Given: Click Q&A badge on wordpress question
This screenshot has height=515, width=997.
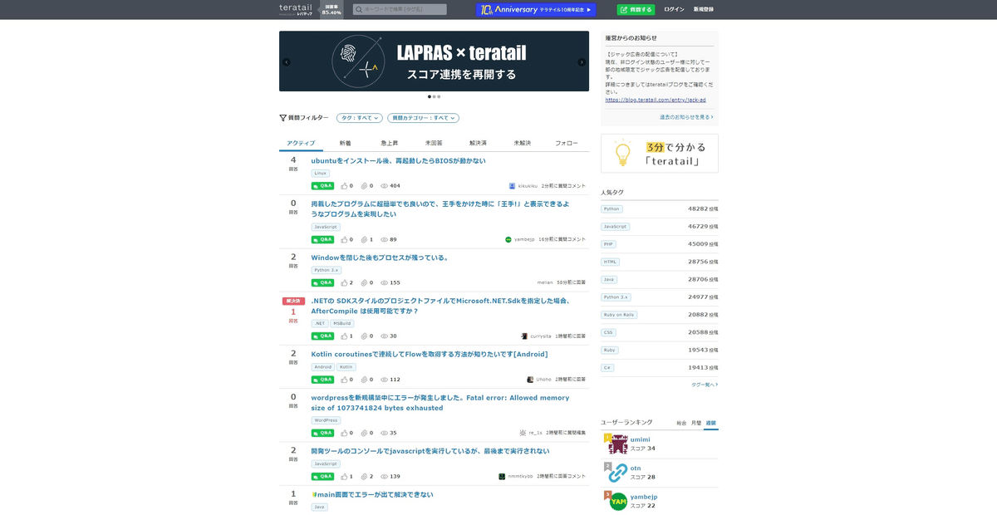Looking at the screenshot, I should click(x=322, y=433).
